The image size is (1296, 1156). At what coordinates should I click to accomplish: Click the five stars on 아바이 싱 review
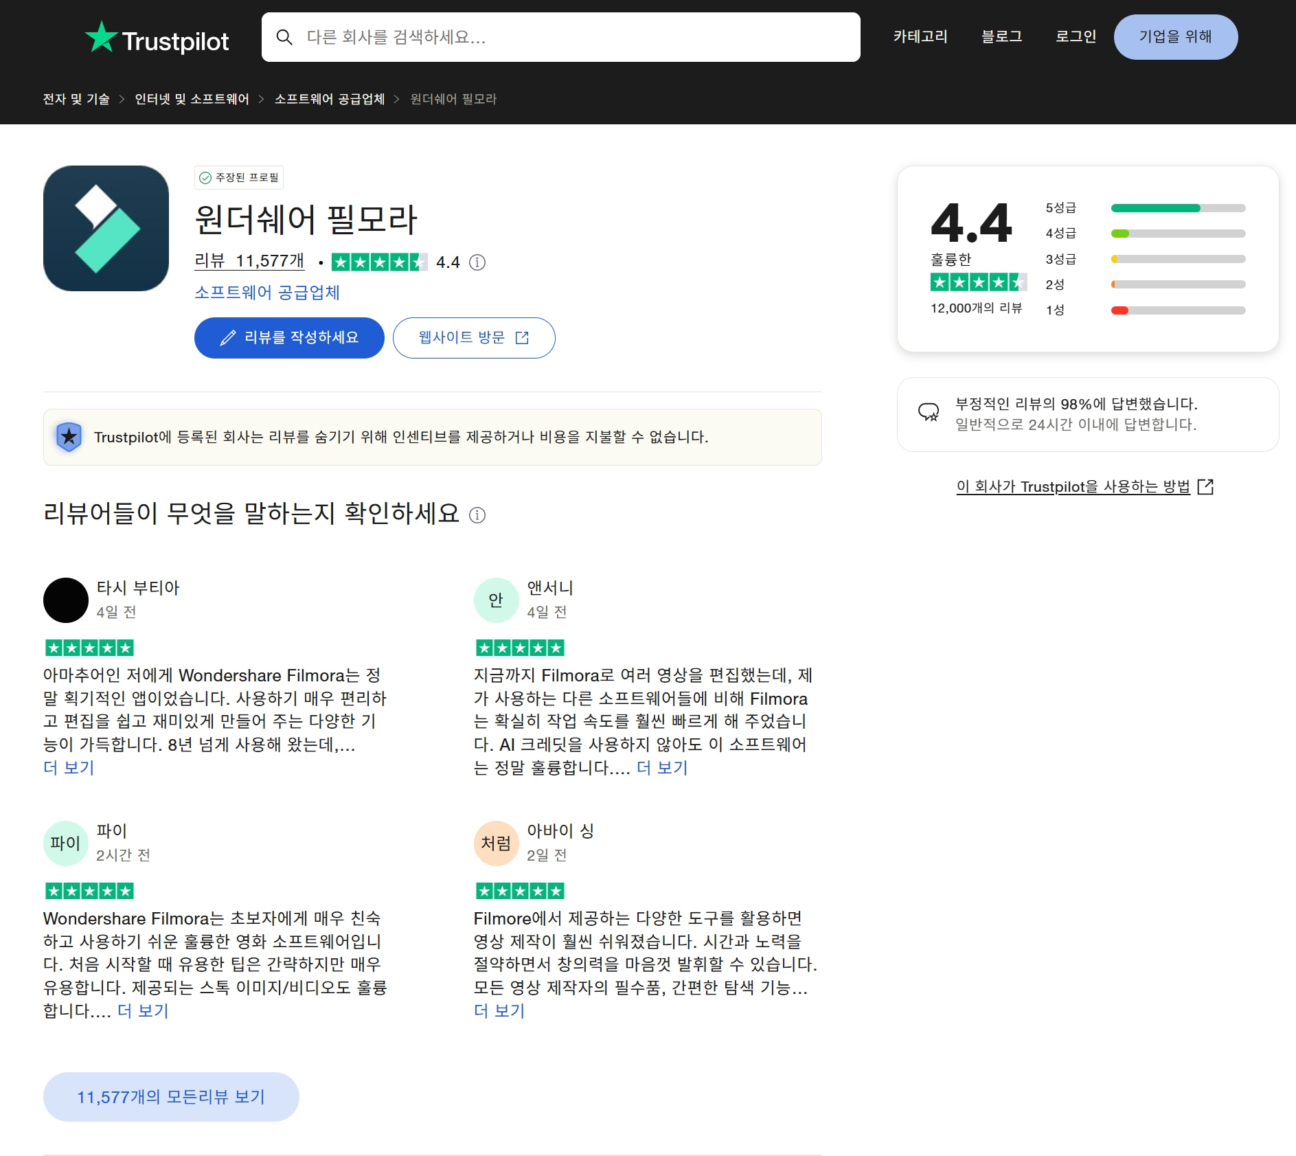pos(521,891)
